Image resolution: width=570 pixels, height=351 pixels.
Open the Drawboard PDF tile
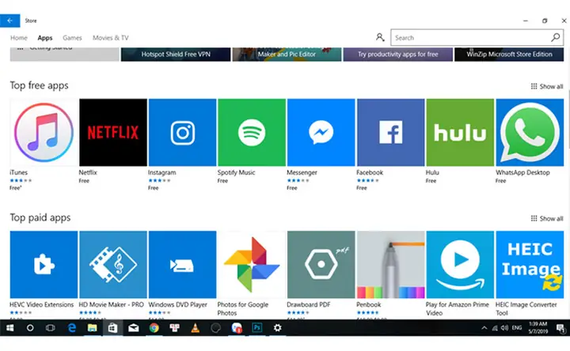pyautogui.click(x=321, y=265)
